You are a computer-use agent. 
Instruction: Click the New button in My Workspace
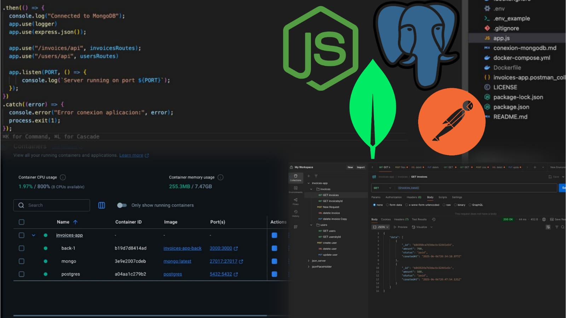[x=350, y=167]
